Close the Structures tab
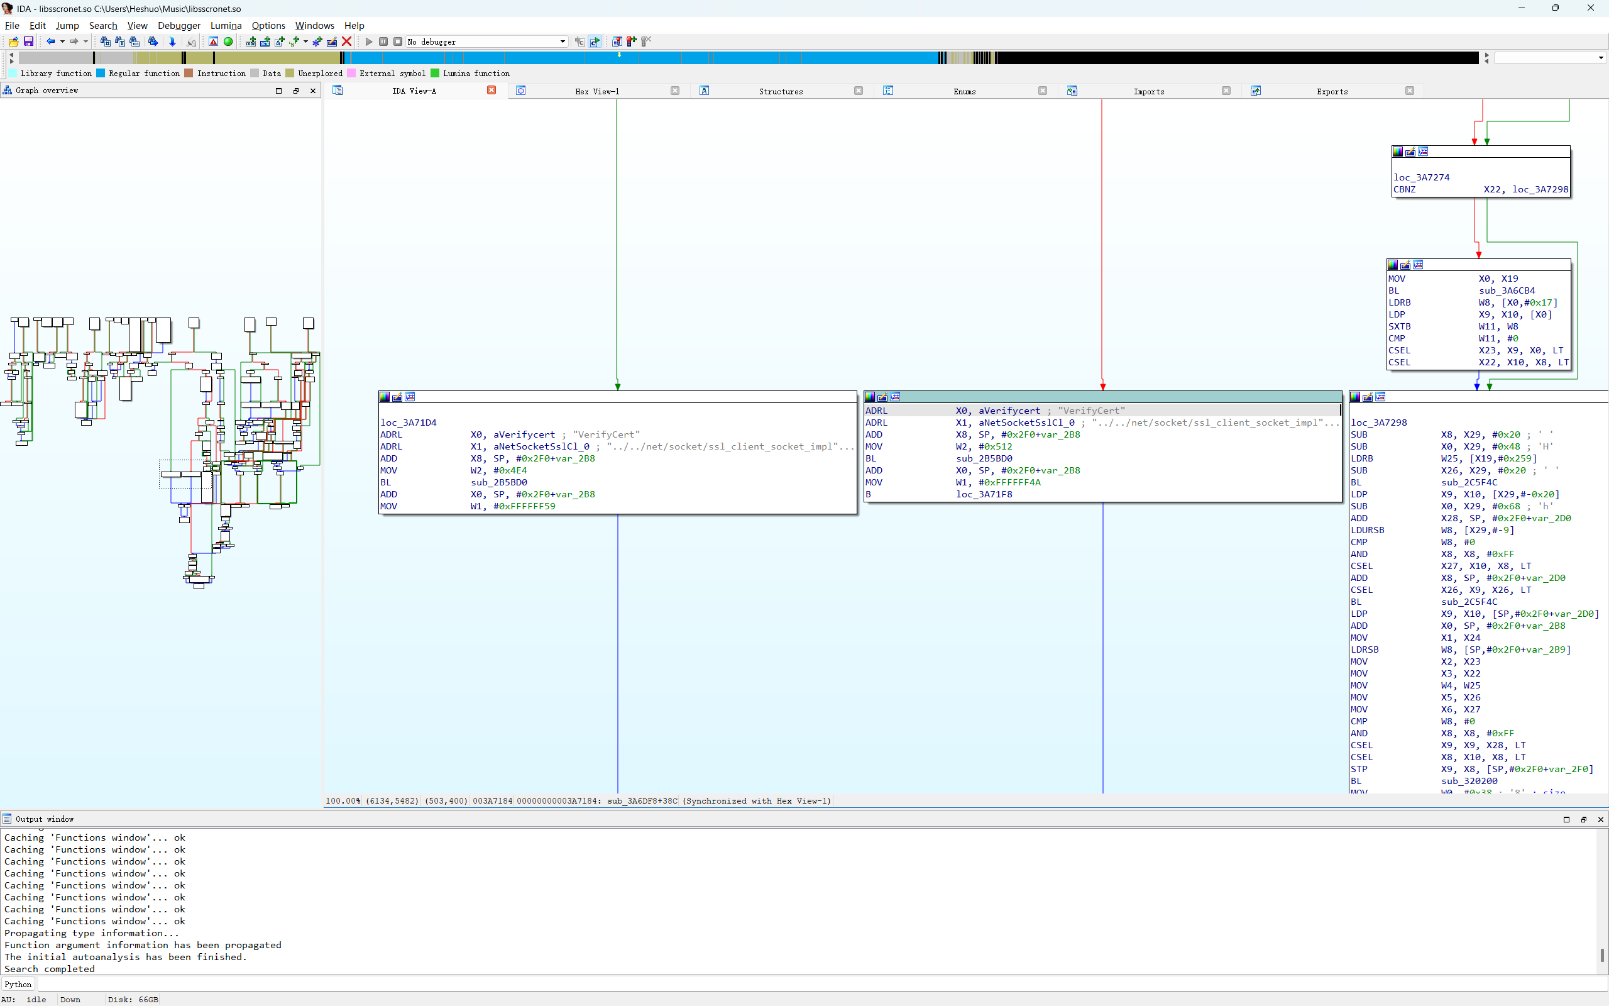 859,91
